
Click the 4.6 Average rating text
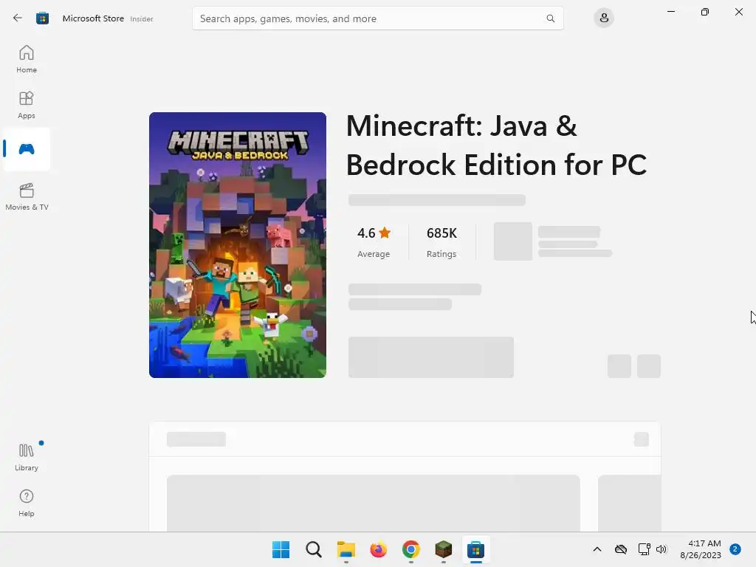pos(374,242)
